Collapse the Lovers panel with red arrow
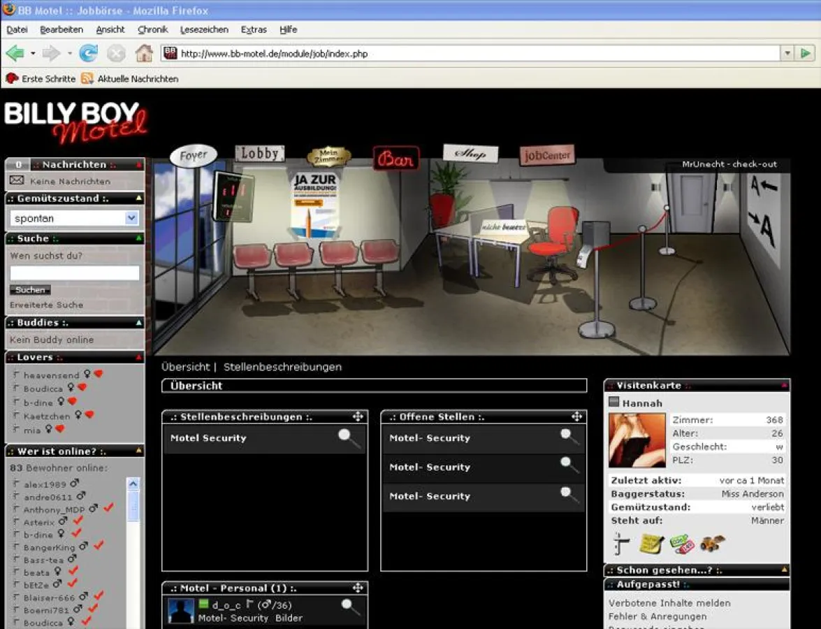This screenshot has height=629, width=821. 139,357
